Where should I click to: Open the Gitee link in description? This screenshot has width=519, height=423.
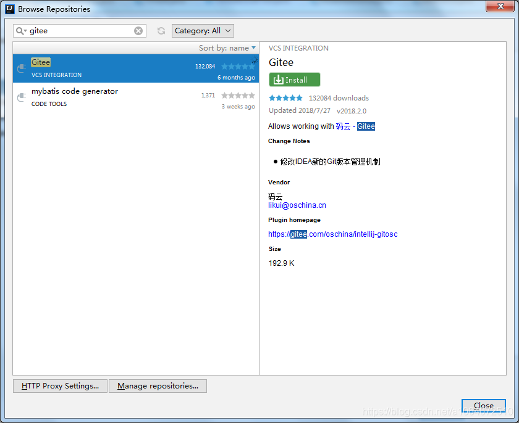(x=366, y=126)
